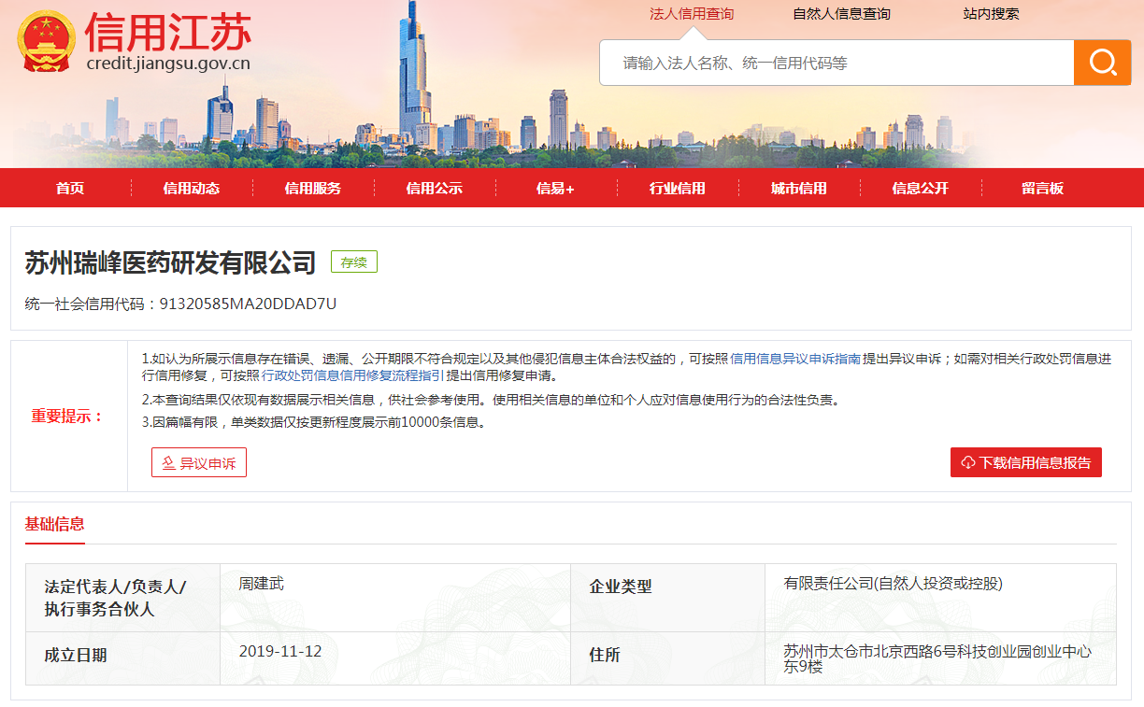This screenshot has height=707, width=1144.
Task: Click credit code 91320585MA20DDAD7U
Action: click(248, 304)
